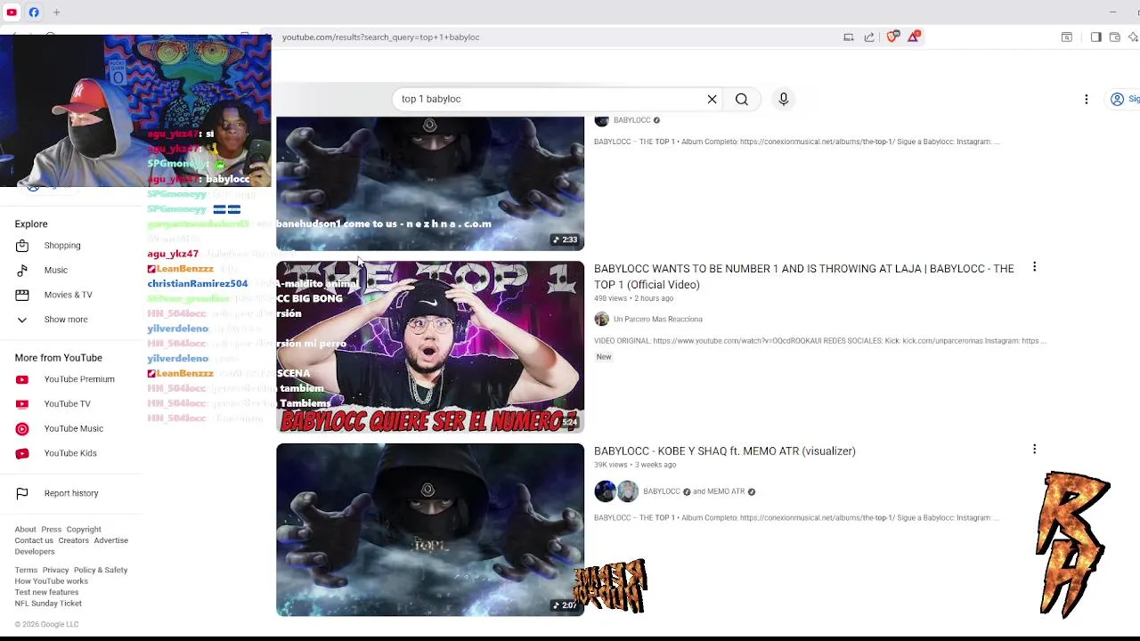
Task: Click the Report history flag icon
Action: 22,493
